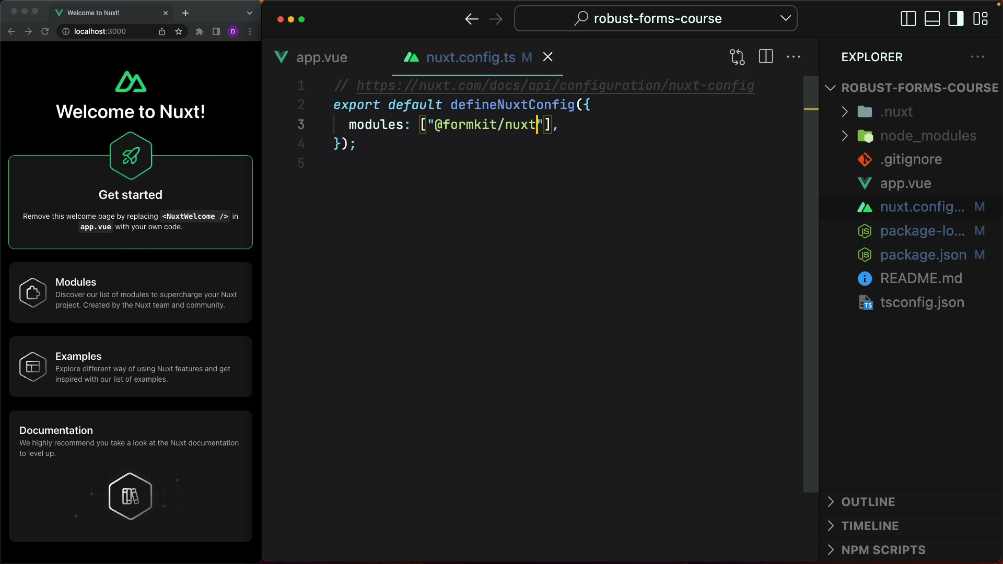Click the Welcome to Nuxt! browser tab

click(110, 13)
